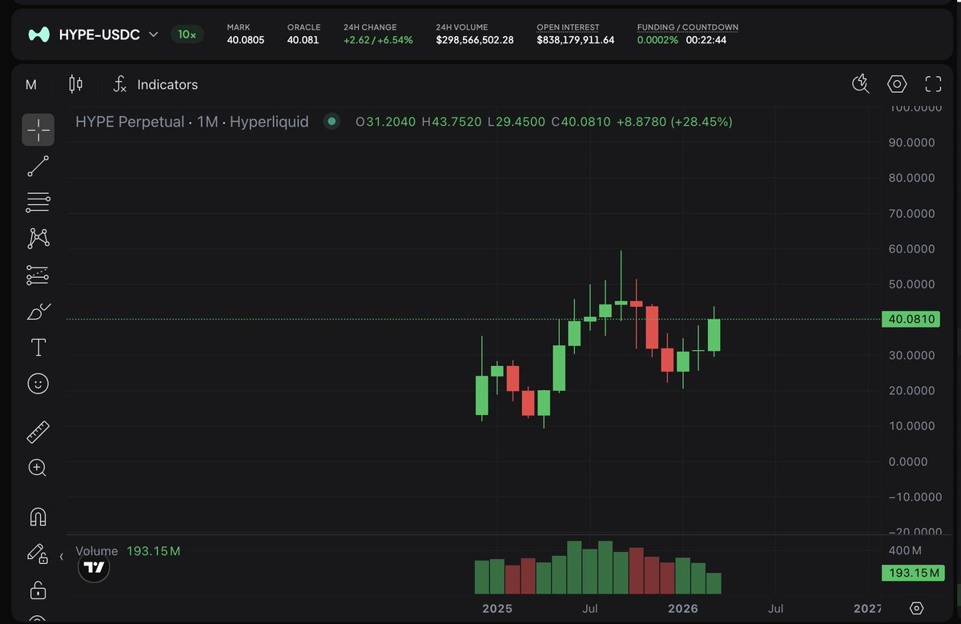The image size is (961, 624).
Task: Adjust the 10x leverage setting
Action: [x=187, y=34]
